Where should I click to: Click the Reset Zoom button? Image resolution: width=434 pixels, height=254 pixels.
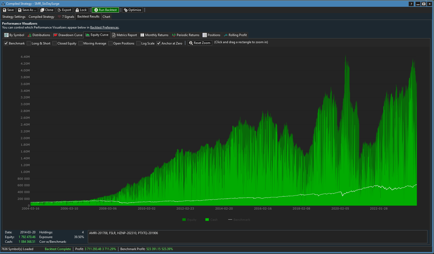click(200, 43)
